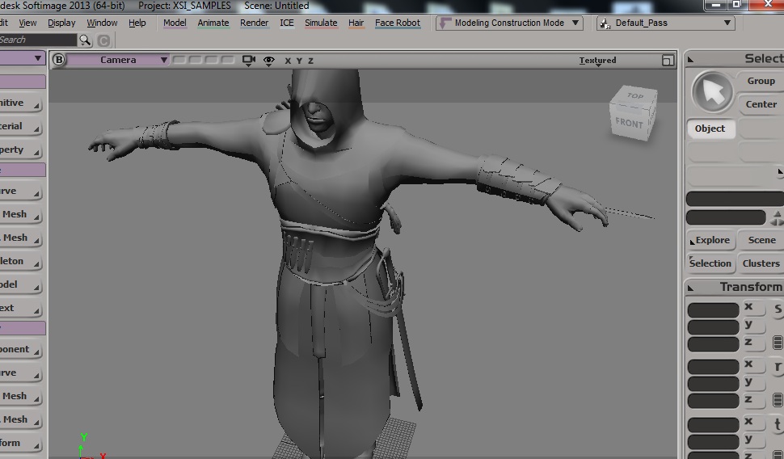Image resolution: width=784 pixels, height=459 pixels.
Task: Toggle the X axis view button
Action: 288,61
